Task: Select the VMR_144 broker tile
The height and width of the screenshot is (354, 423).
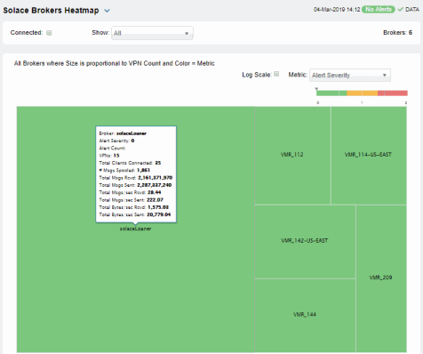Action: [305, 315]
